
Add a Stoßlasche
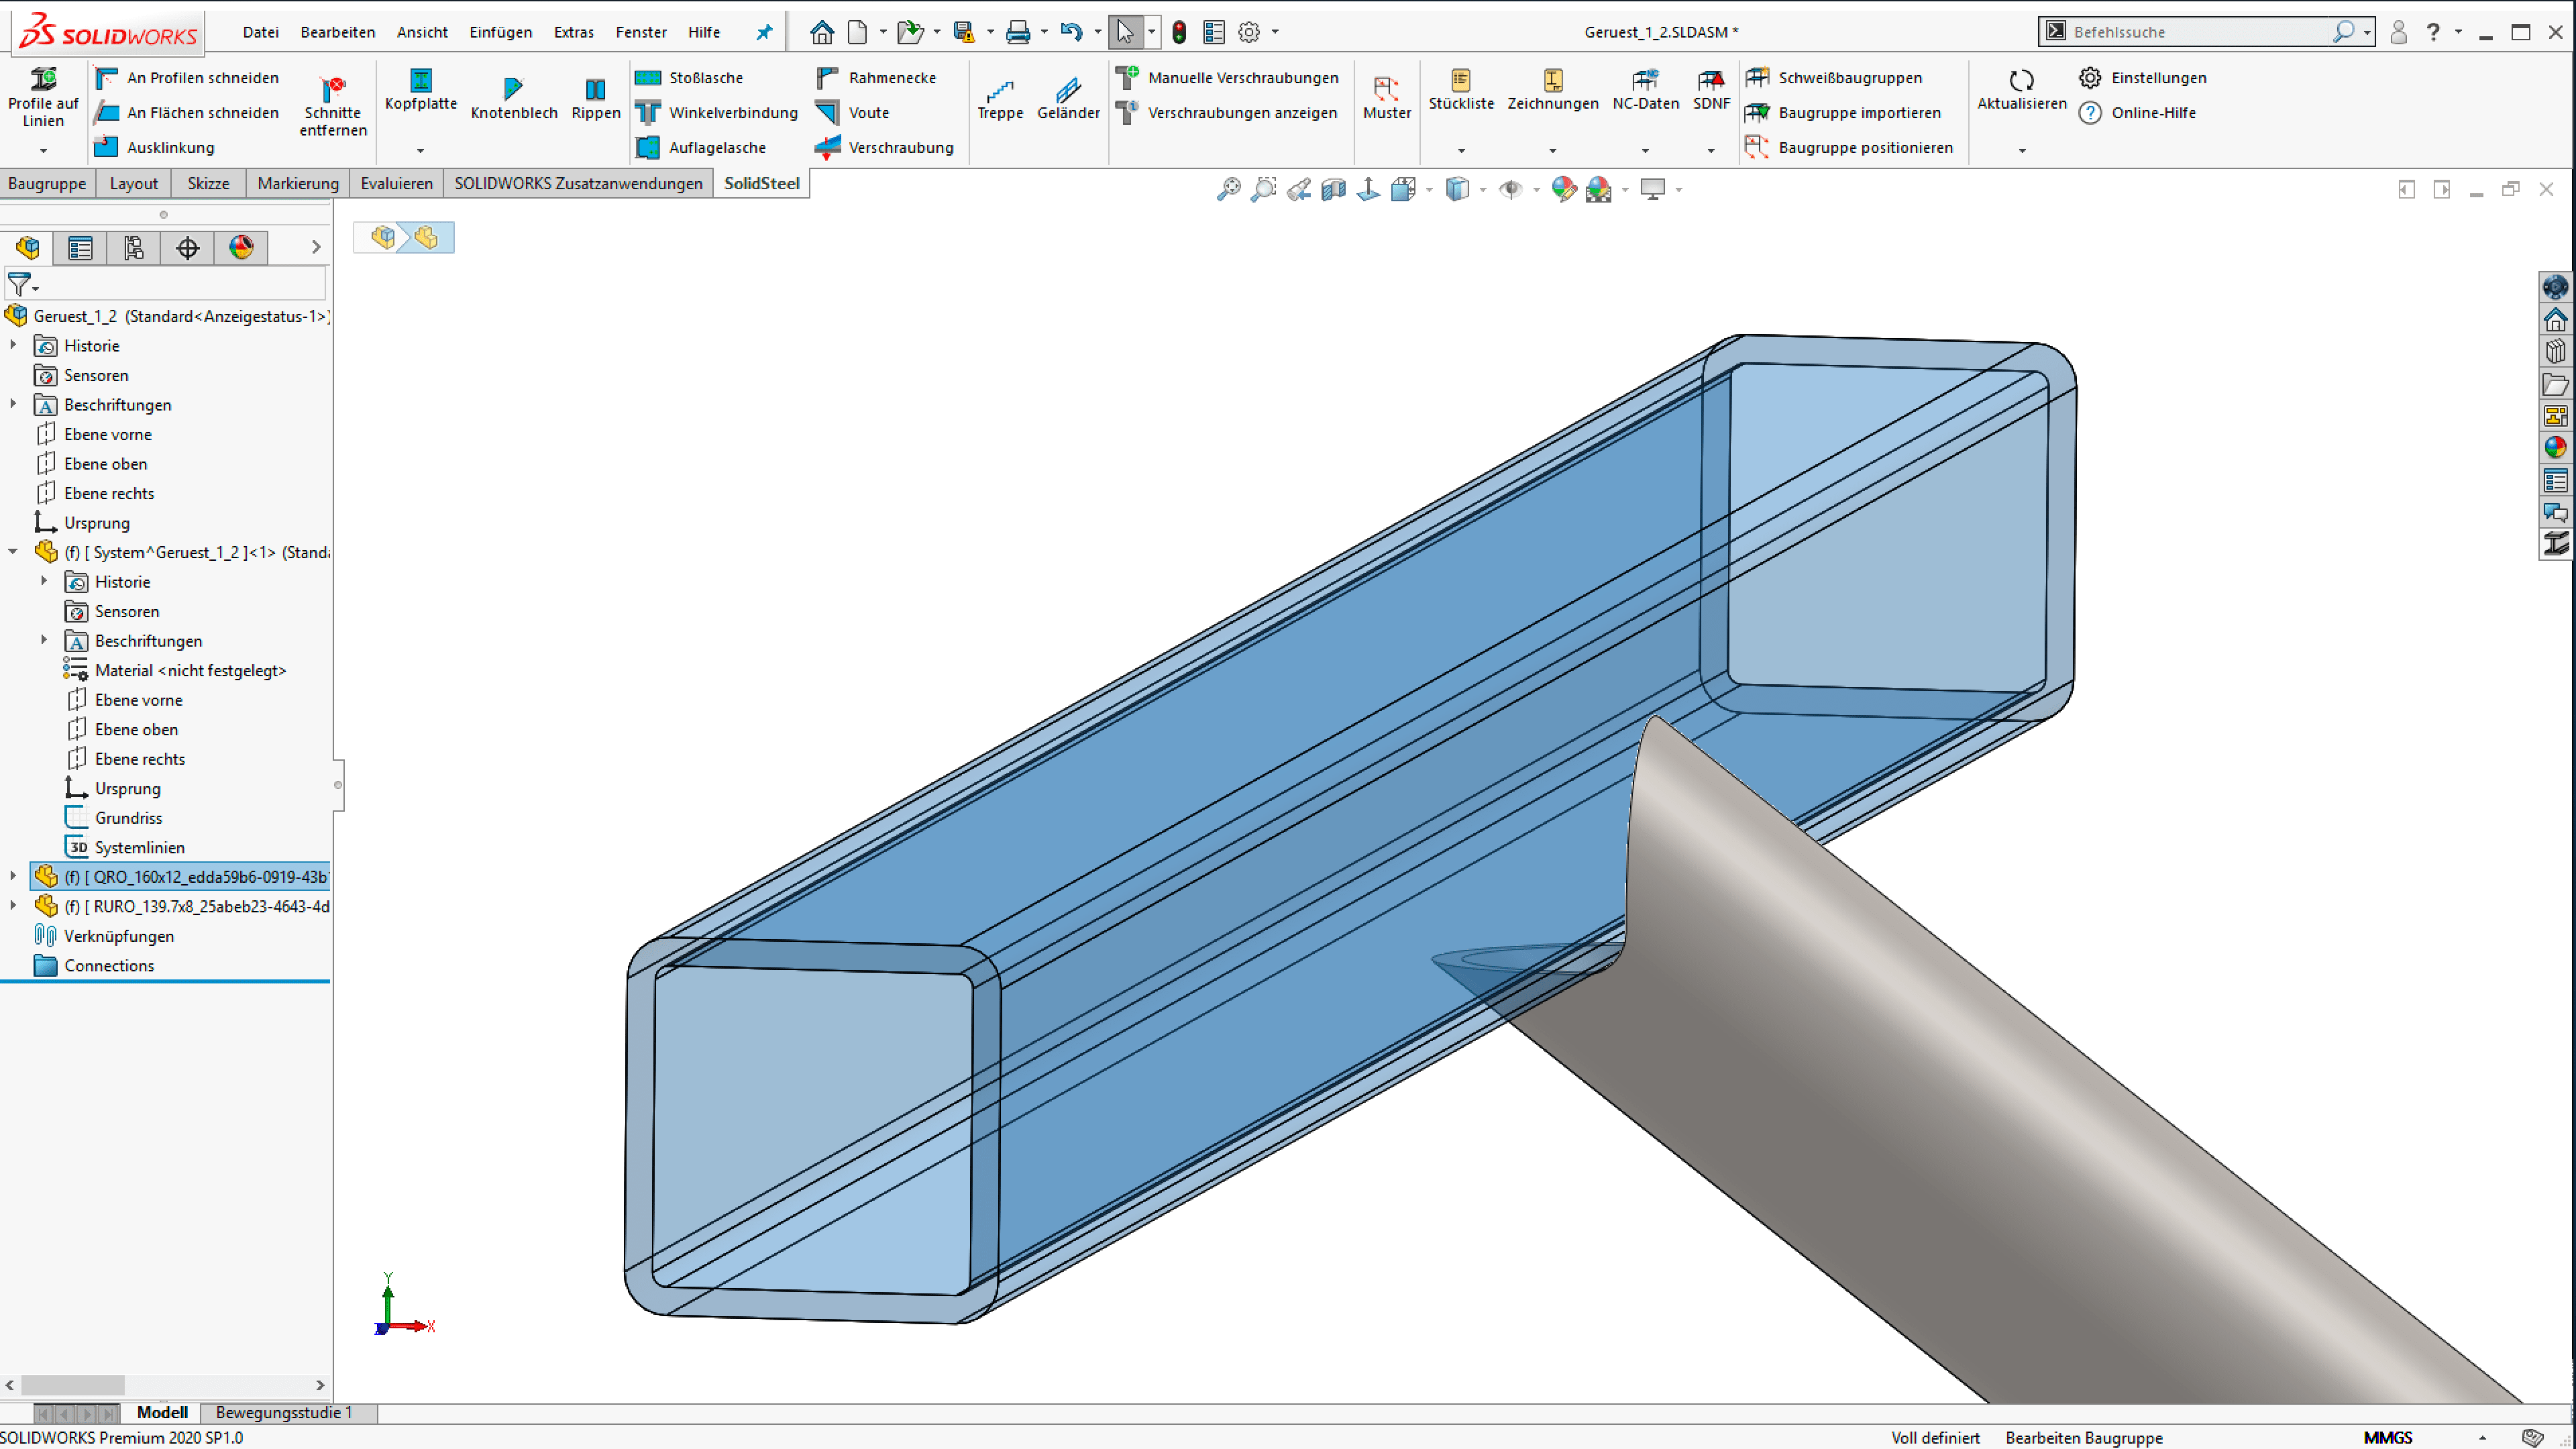pyautogui.click(x=690, y=78)
